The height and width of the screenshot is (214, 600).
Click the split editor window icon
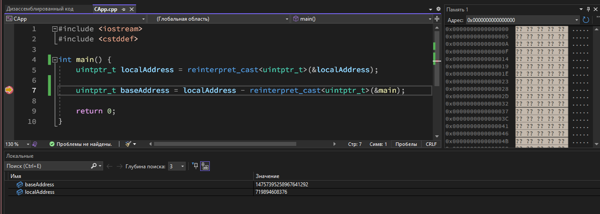click(x=437, y=19)
